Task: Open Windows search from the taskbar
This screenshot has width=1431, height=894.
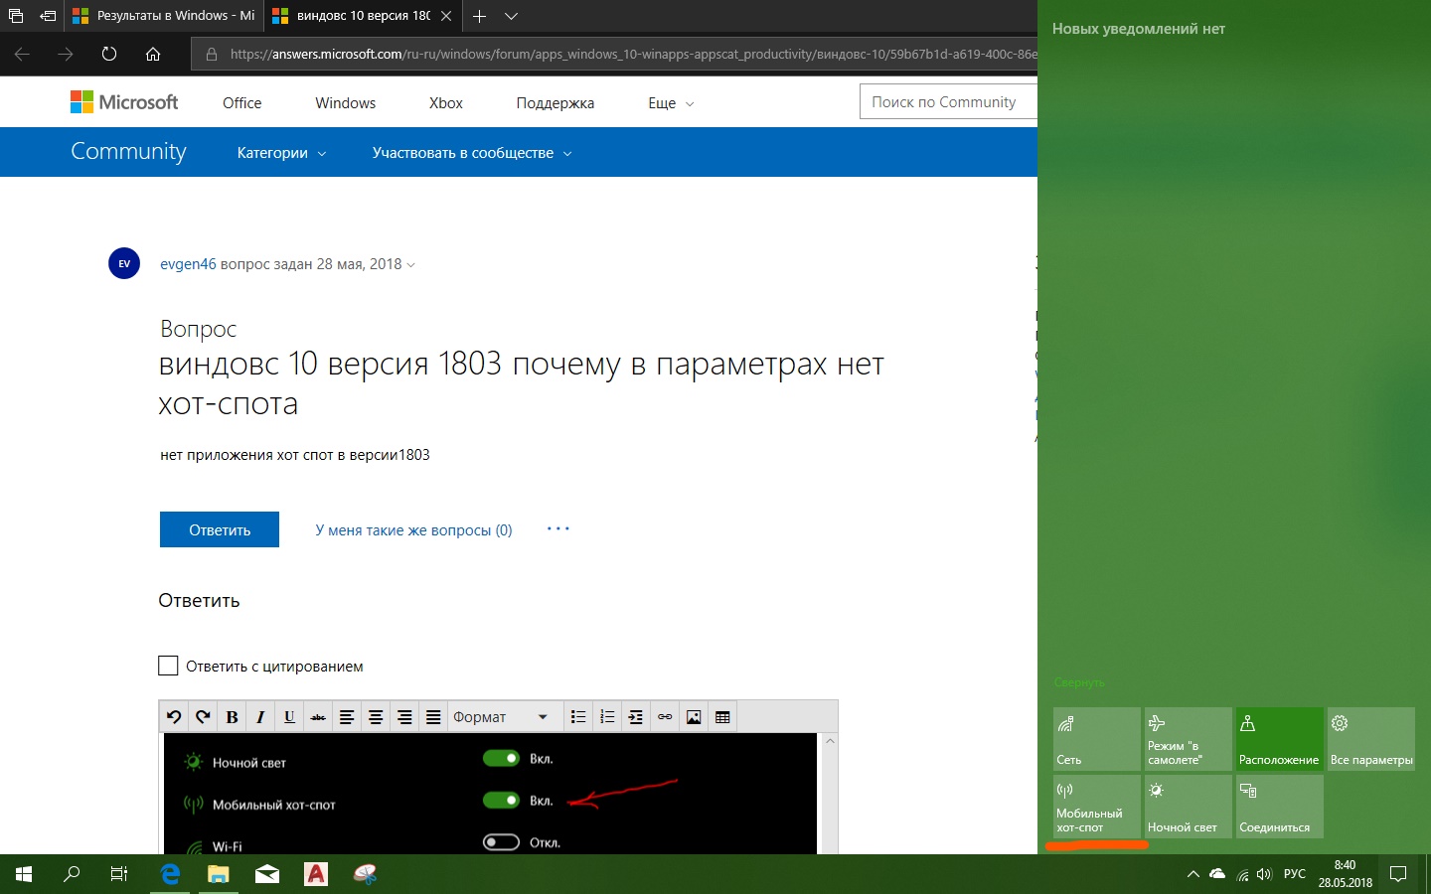Action: coord(72,874)
